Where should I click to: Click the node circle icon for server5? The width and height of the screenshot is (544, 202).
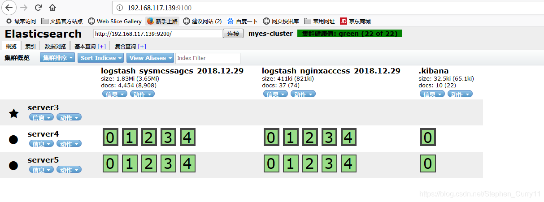[13, 165]
